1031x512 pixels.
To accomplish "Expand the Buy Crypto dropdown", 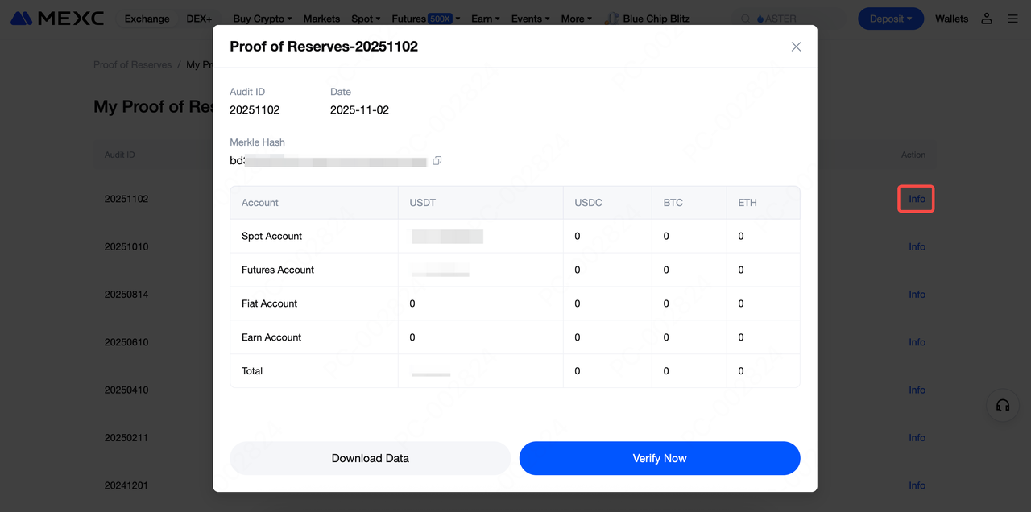I will [x=263, y=19].
